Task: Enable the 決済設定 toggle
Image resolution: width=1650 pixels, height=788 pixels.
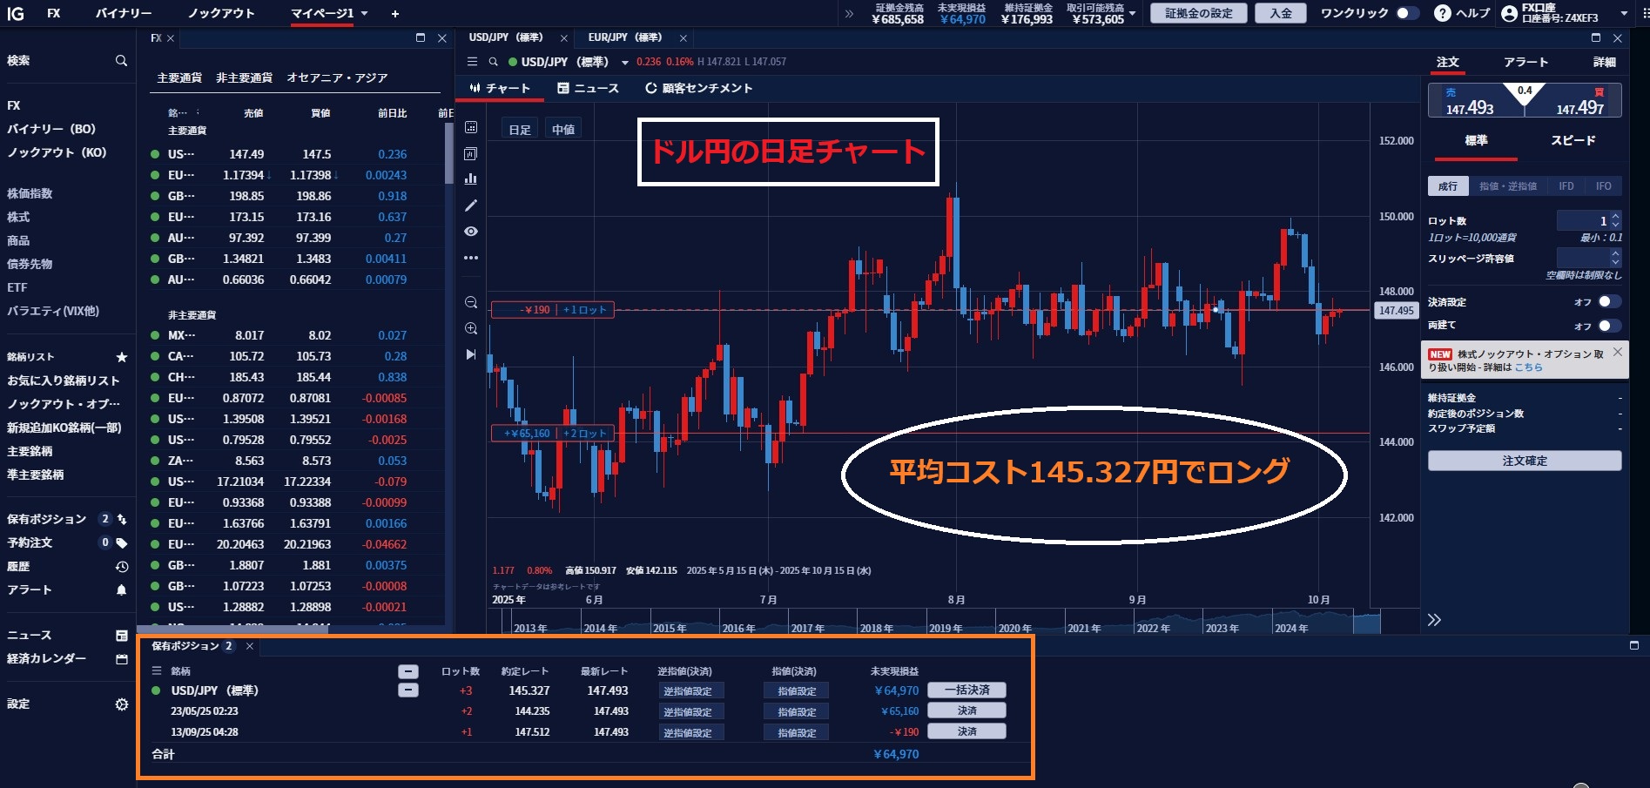Action: pos(1609,302)
